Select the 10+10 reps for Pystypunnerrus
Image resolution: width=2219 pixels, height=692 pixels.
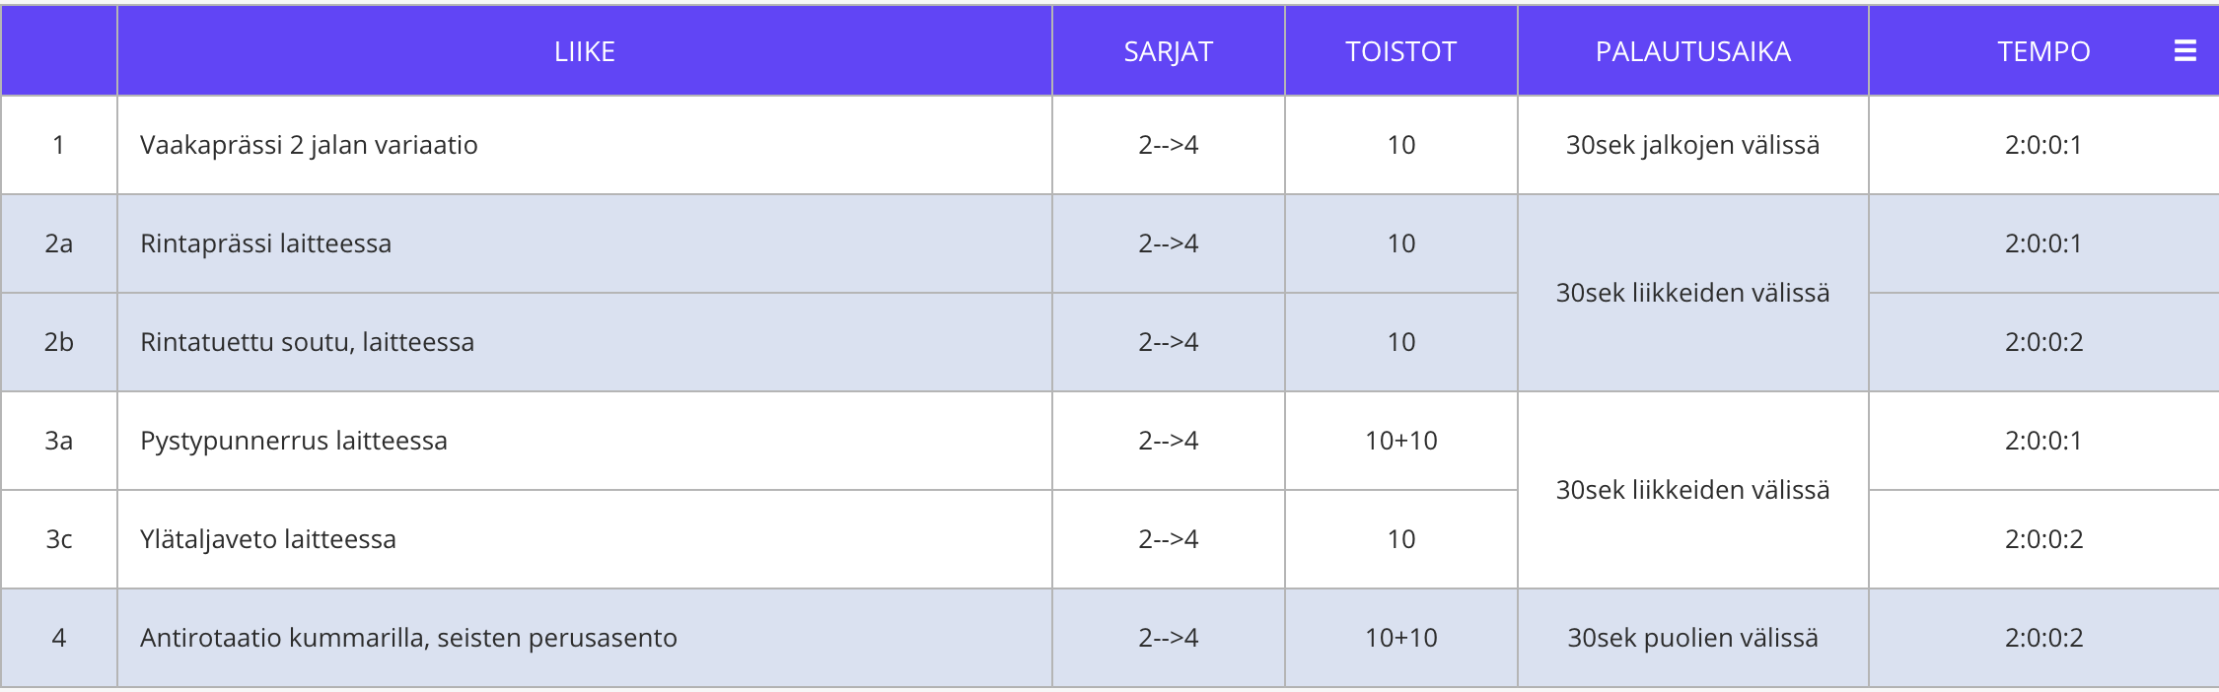click(x=1401, y=441)
